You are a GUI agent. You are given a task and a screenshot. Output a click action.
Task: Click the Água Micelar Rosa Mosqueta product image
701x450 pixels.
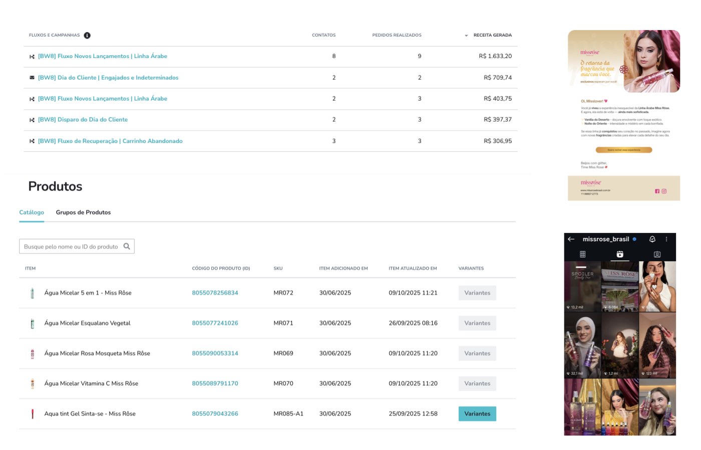(x=33, y=353)
